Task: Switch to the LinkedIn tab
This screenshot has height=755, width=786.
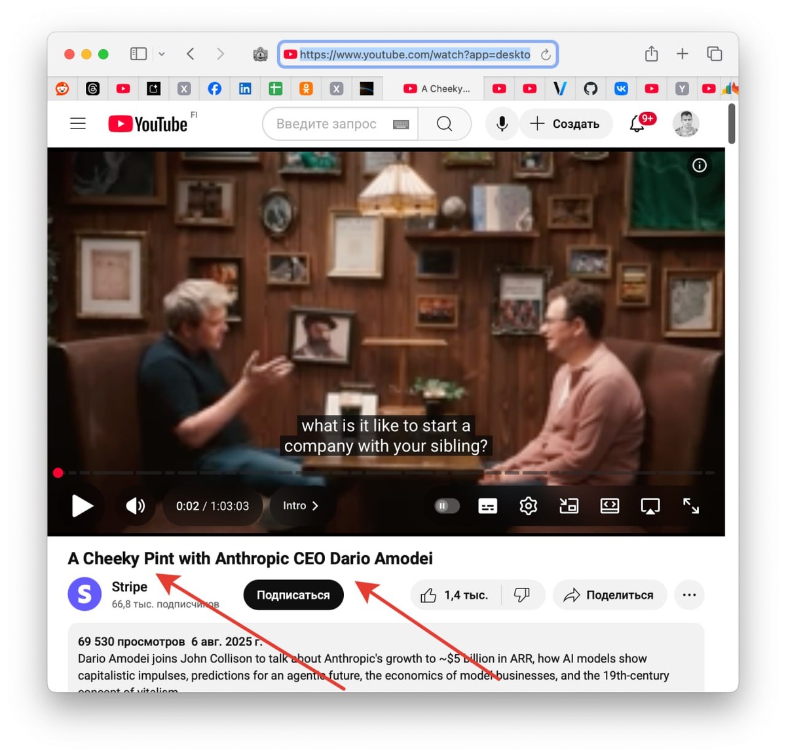Action: 245,88
